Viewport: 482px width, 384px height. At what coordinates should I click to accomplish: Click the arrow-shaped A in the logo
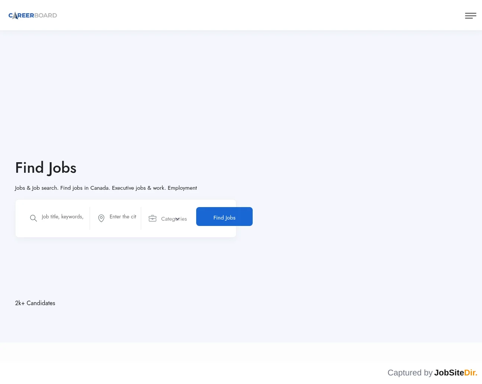[x=15, y=15]
